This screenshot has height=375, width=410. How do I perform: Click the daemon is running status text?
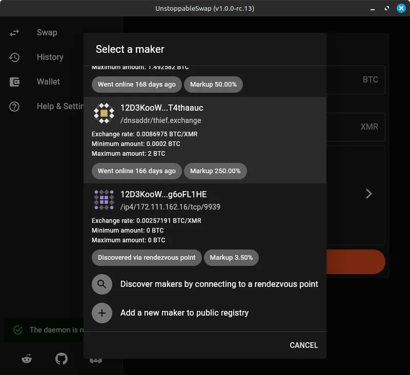pos(56,330)
